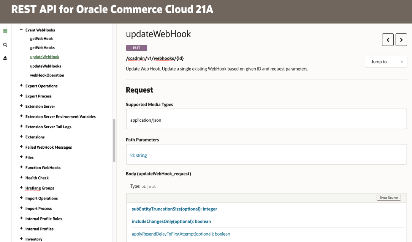
Task: Select getWebHook in the navigation tree
Action: tap(41, 39)
